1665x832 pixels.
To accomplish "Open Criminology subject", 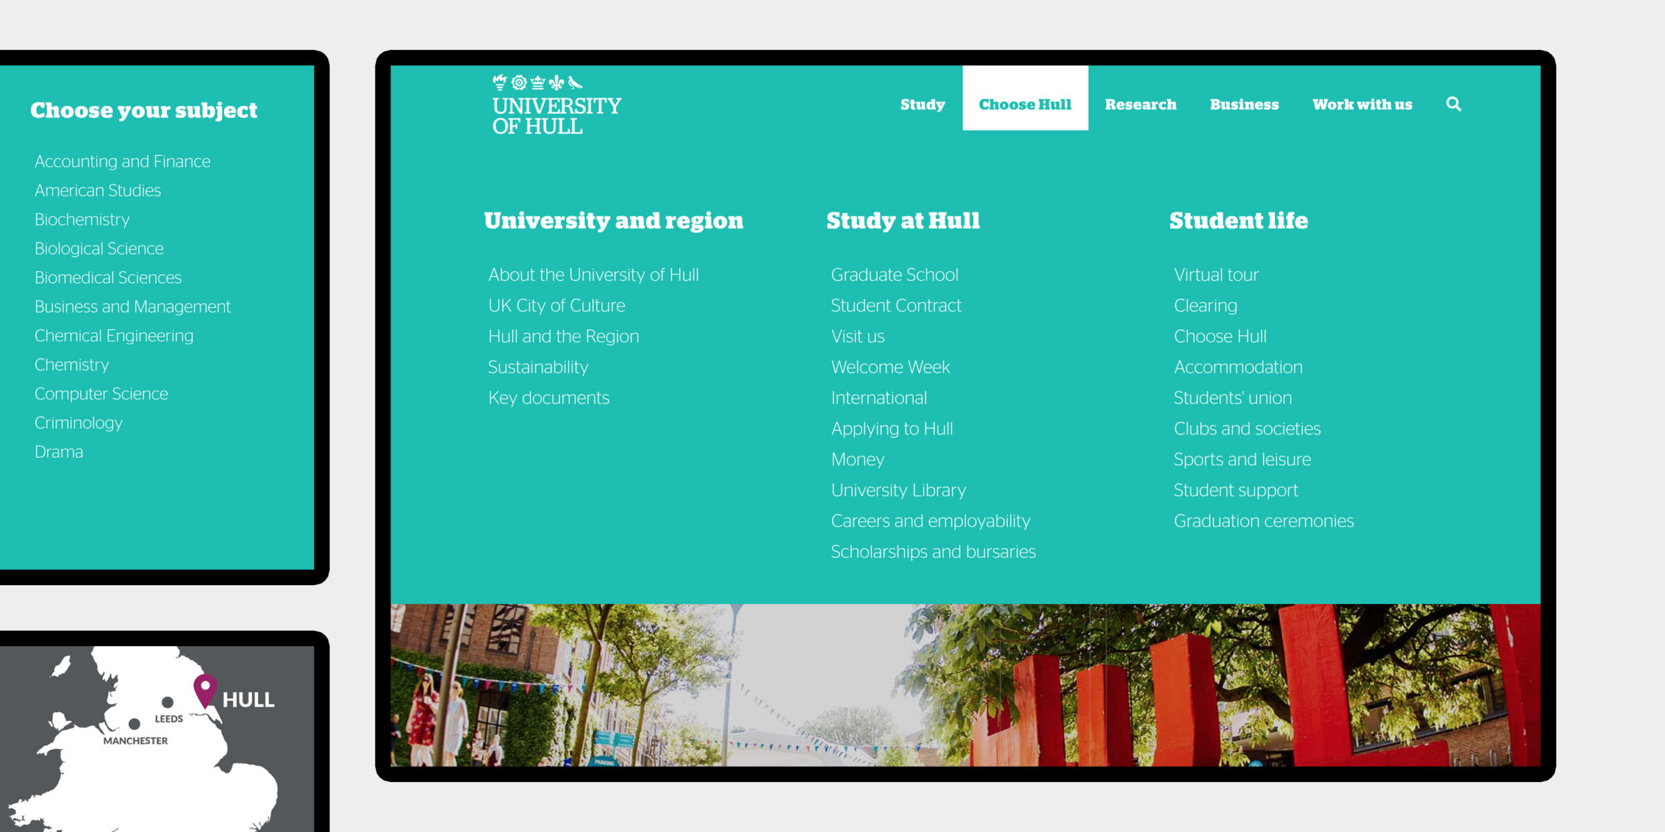I will (78, 423).
